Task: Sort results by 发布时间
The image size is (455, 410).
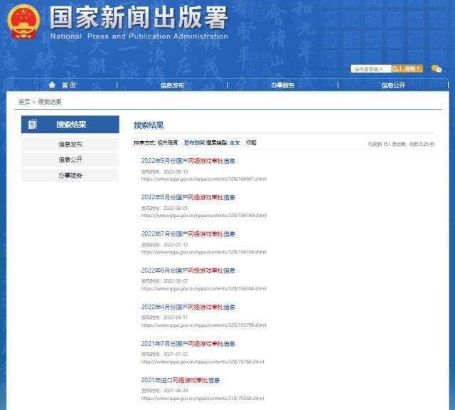Action: tap(194, 142)
